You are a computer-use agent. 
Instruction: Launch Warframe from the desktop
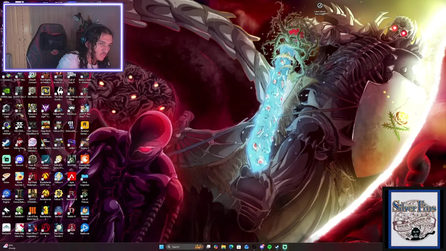[6, 230]
